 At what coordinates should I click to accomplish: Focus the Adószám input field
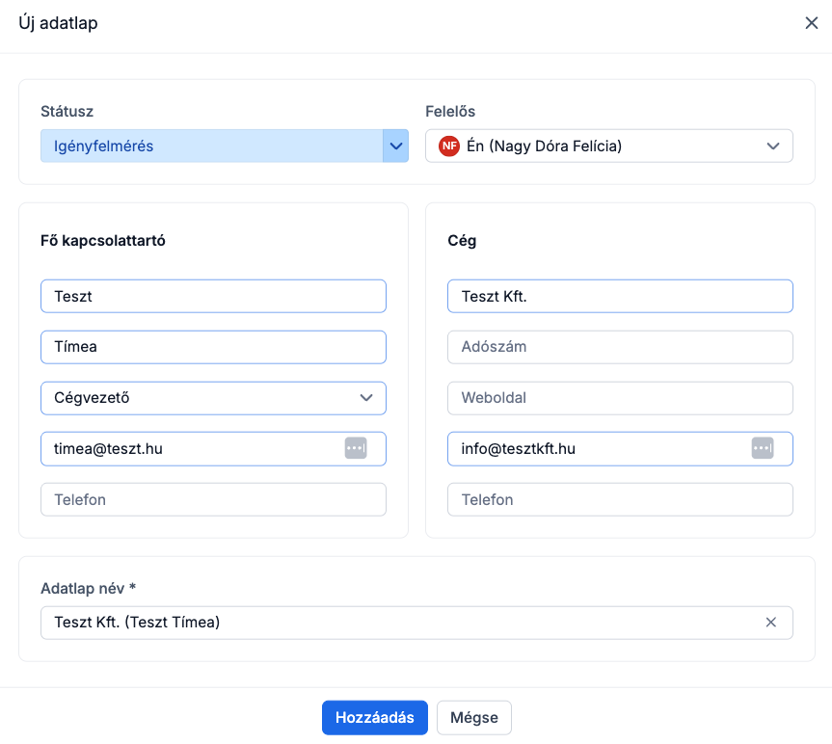pyautogui.click(x=620, y=347)
